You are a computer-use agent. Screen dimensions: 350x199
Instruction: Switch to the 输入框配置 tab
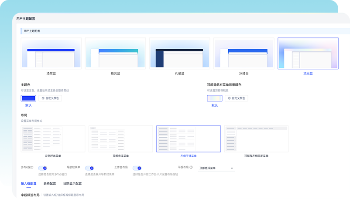point(29,183)
